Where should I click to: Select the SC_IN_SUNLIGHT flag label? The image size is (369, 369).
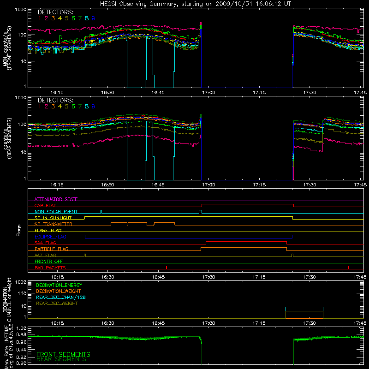tap(53, 218)
